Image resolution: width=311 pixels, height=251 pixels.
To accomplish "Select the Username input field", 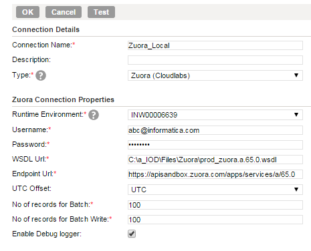I will (215, 130).
